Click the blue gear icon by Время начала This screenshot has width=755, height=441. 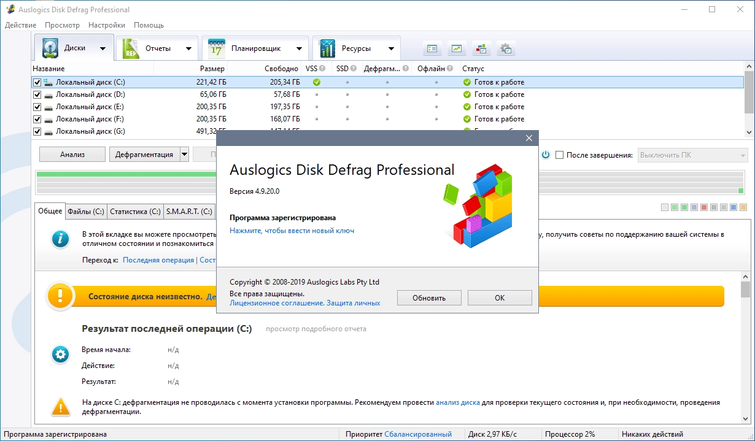60,355
